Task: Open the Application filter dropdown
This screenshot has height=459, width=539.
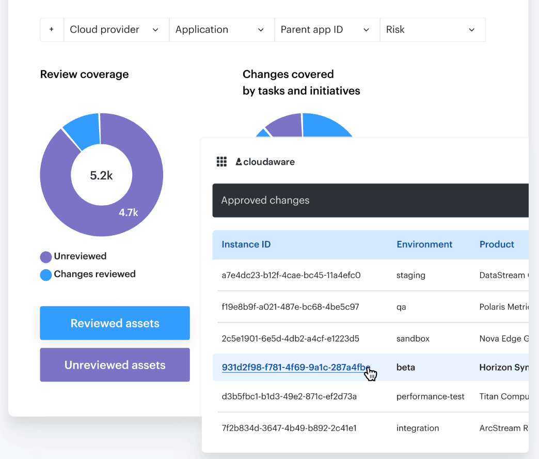Action: (x=221, y=29)
